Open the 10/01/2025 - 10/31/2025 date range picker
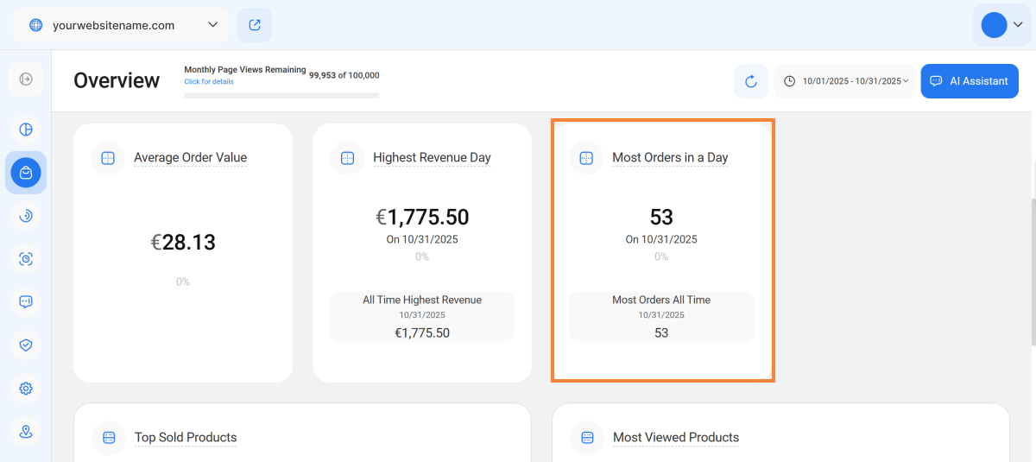The height and width of the screenshot is (462, 1036). coord(845,81)
